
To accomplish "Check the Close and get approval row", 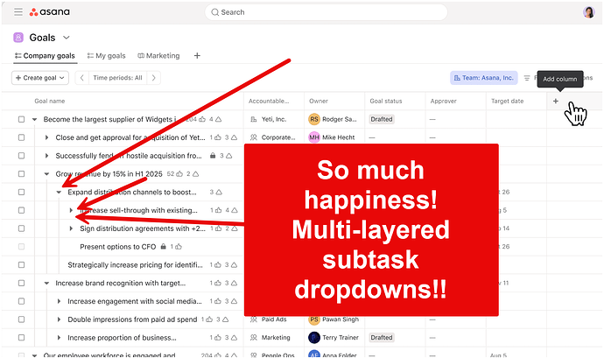I will [x=21, y=137].
